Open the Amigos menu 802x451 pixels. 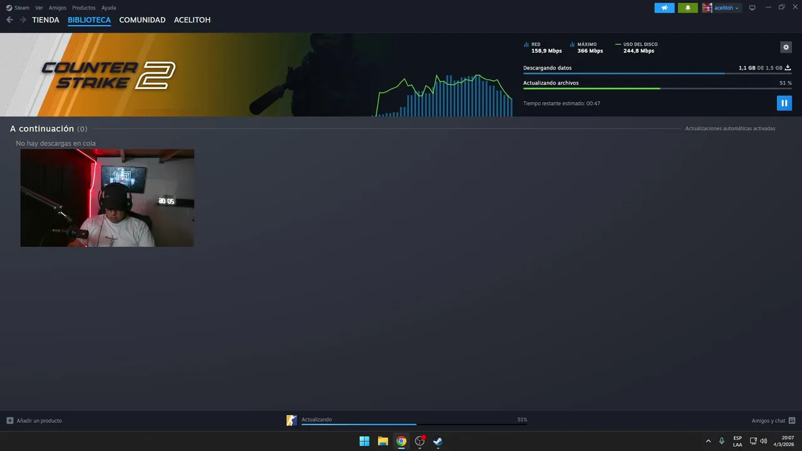[x=58, y=8]
